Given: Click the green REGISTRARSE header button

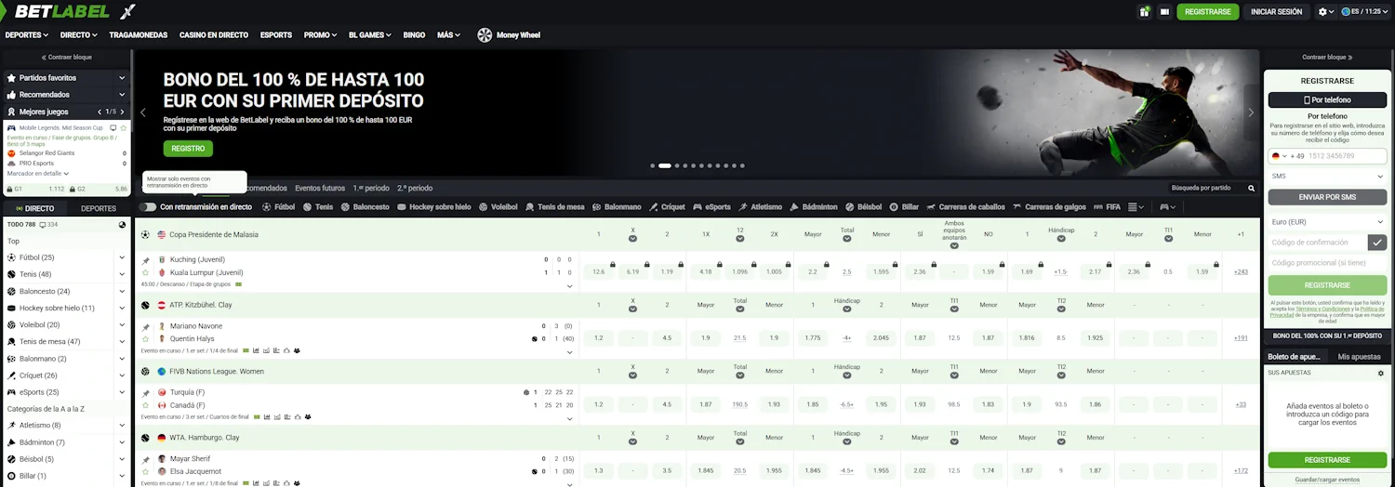Looking at the screenshot, I should [1208, 12].
